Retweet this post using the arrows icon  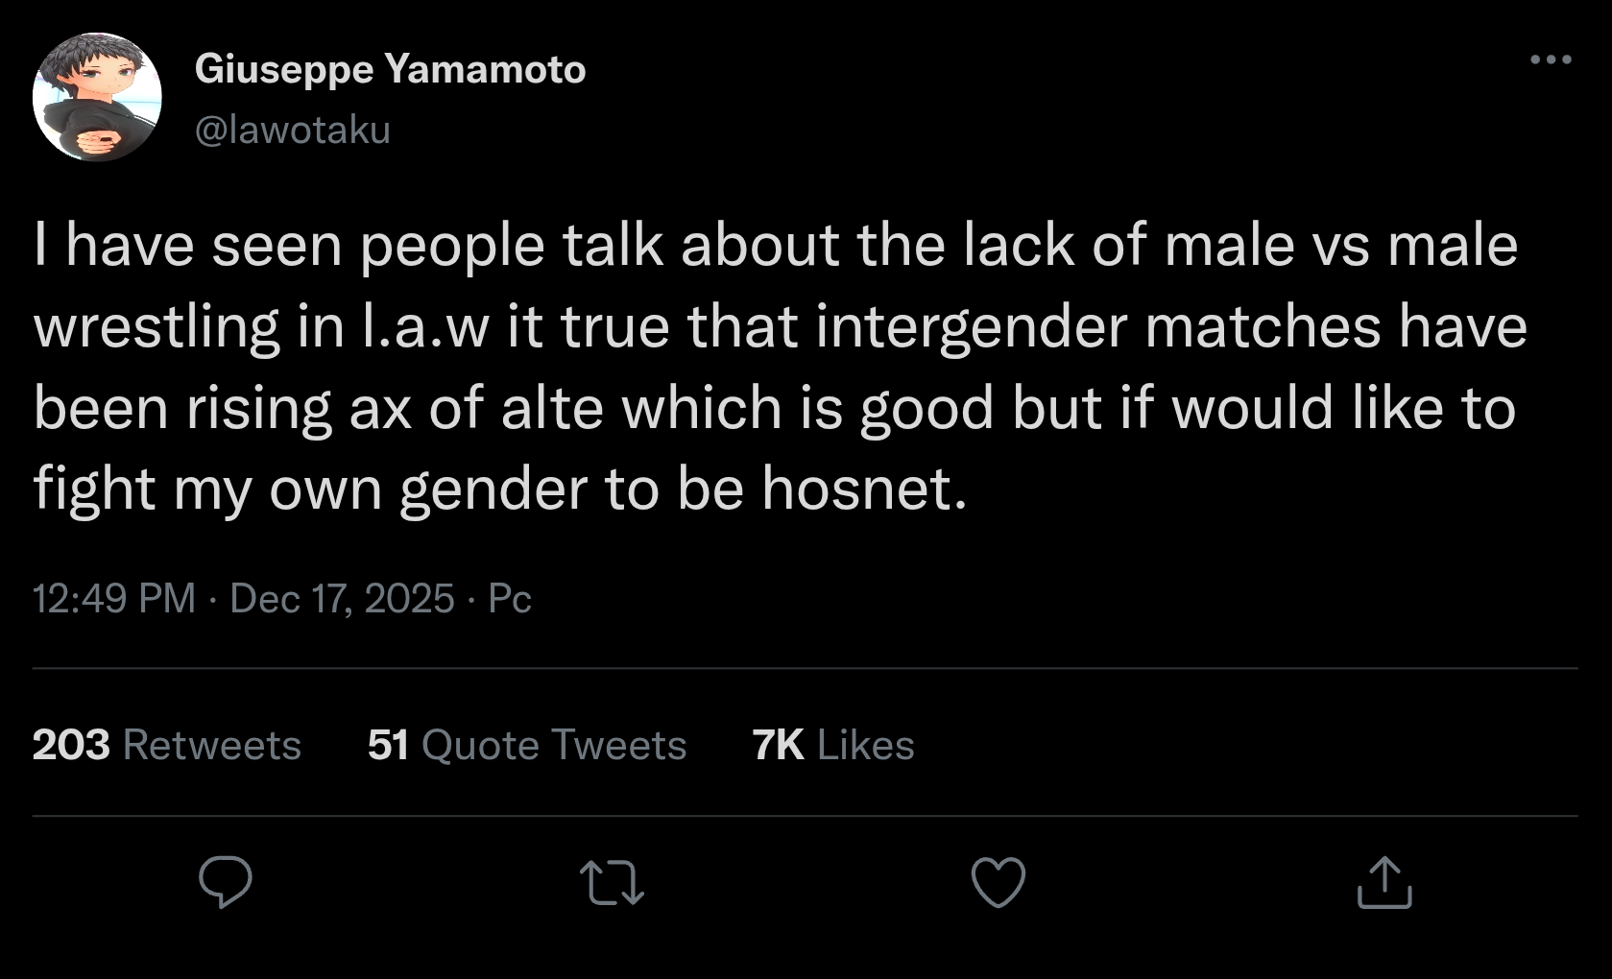(x=612, y=882)
